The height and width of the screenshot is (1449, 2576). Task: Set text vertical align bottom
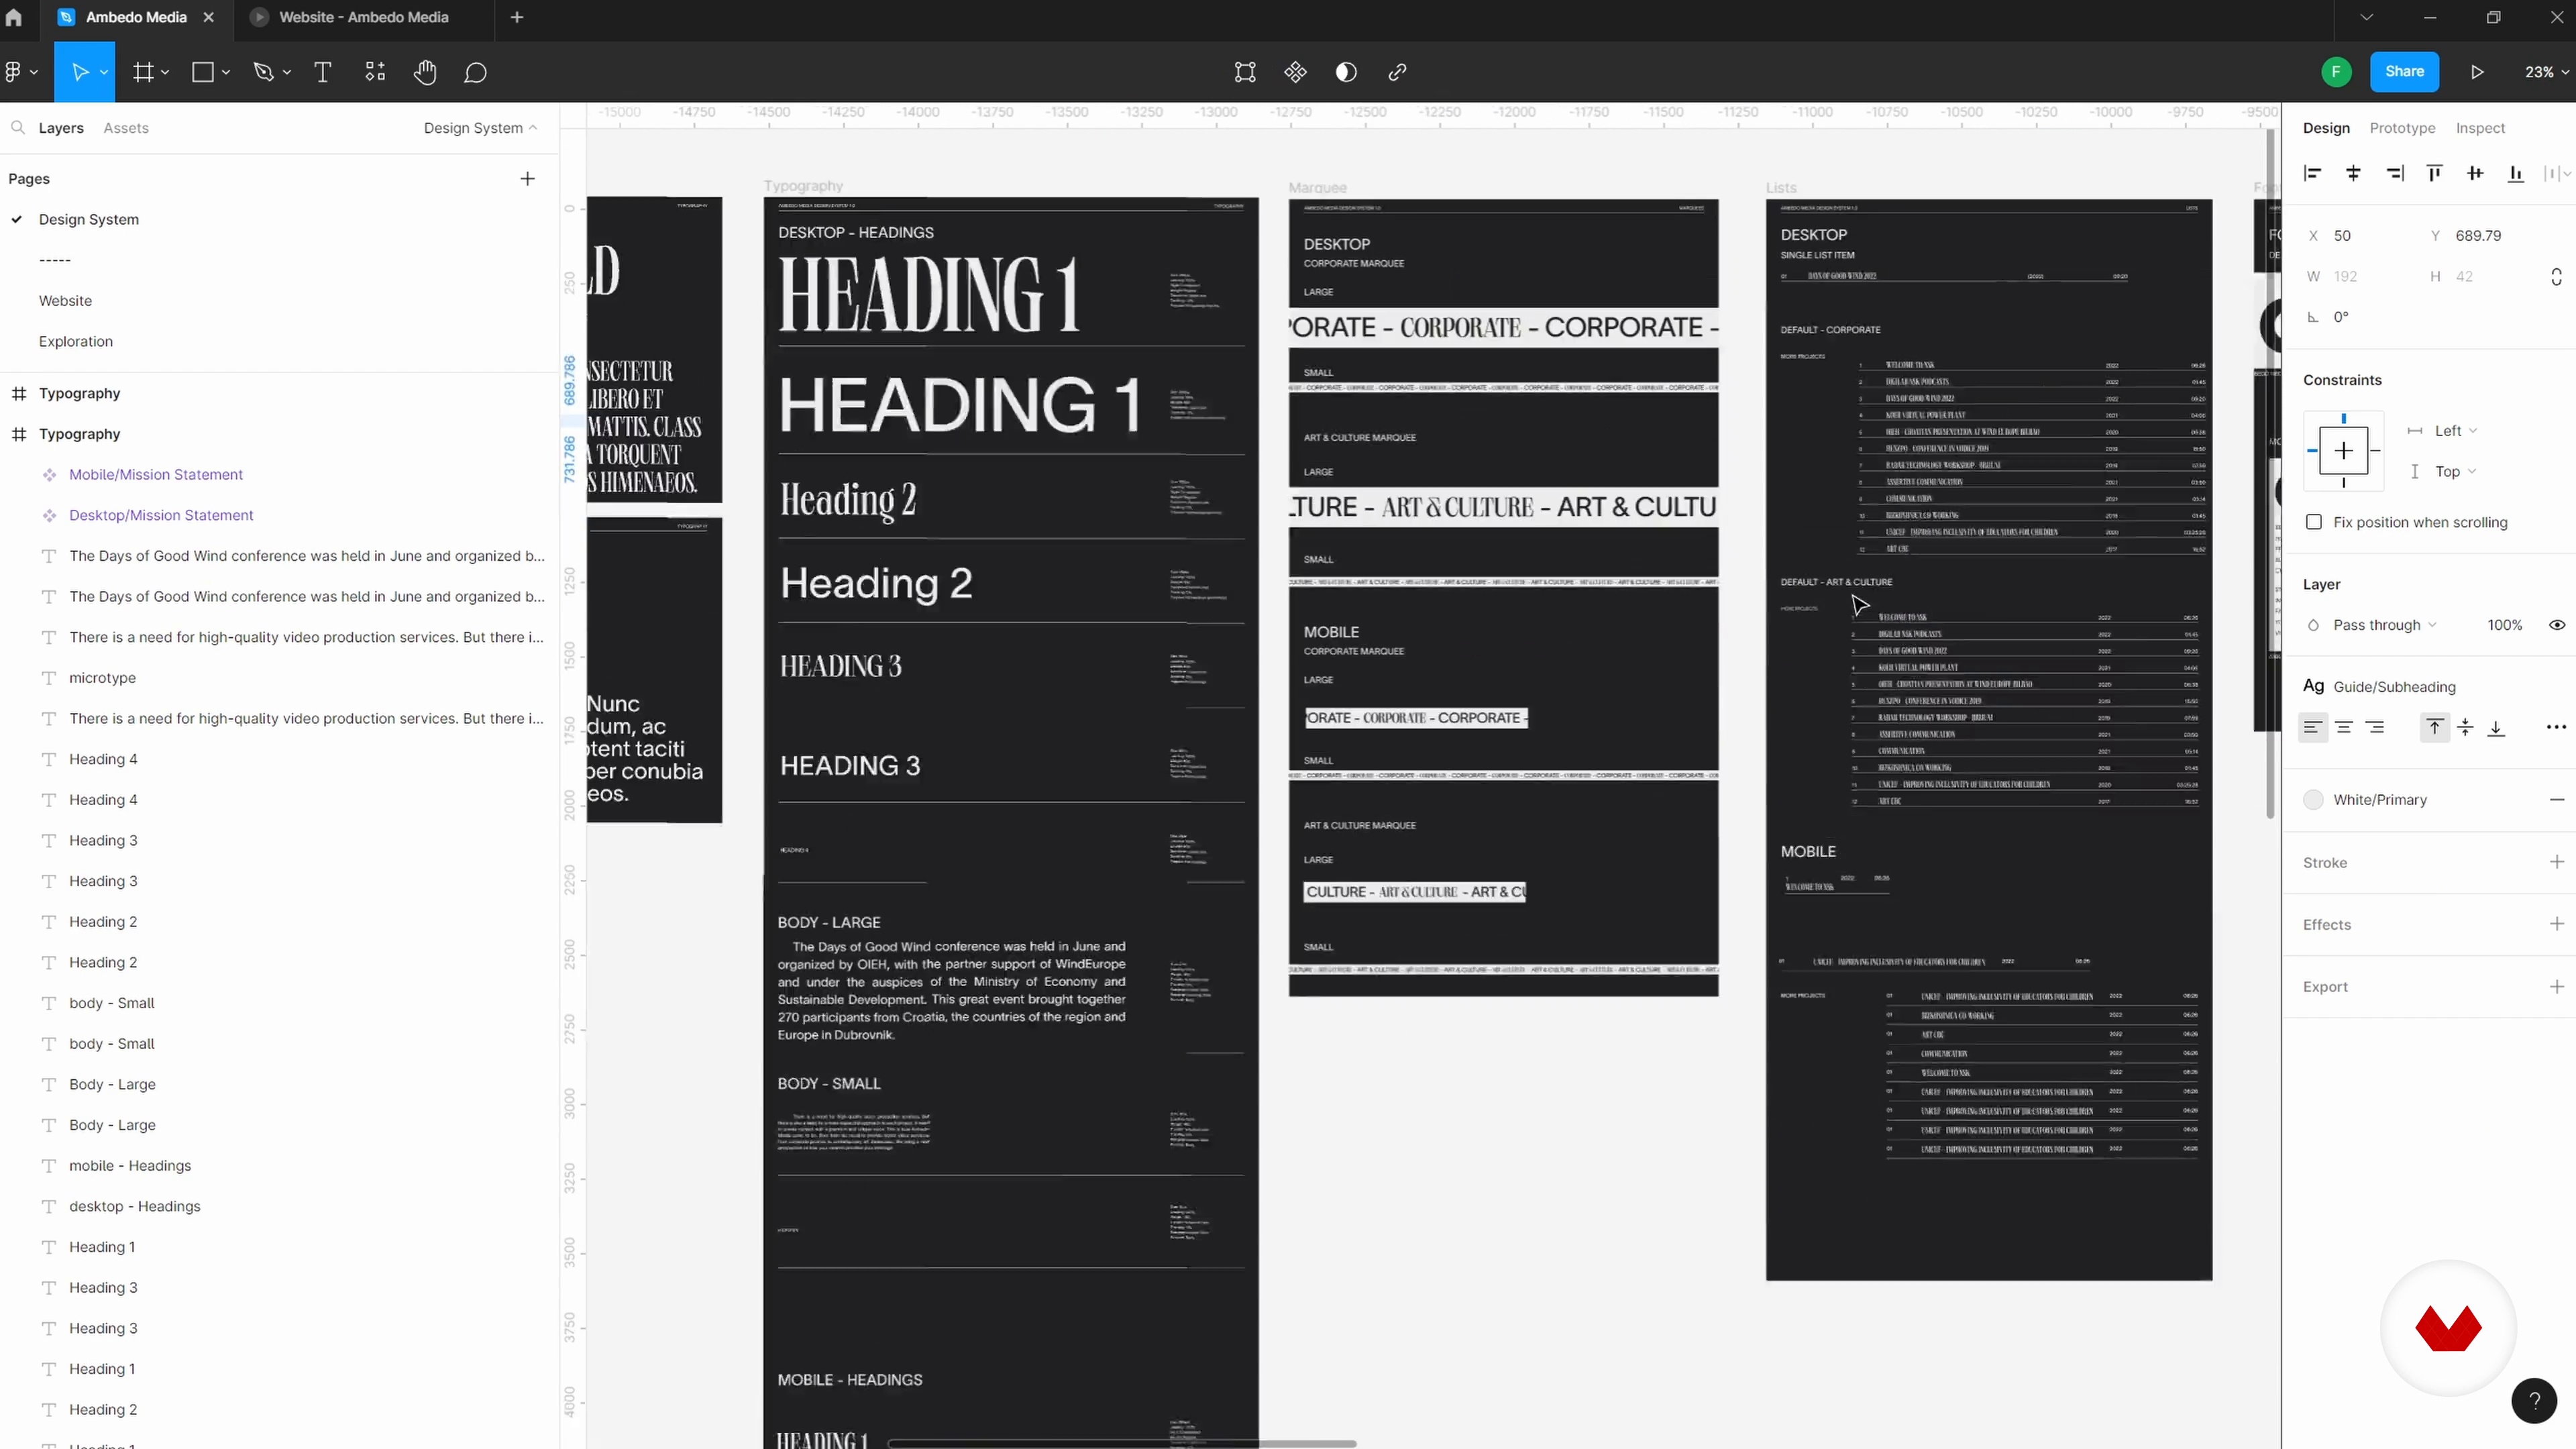click(x=2497, y=728)
